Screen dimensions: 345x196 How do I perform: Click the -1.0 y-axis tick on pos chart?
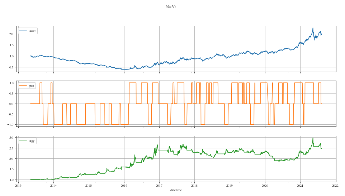pos(10,125)
